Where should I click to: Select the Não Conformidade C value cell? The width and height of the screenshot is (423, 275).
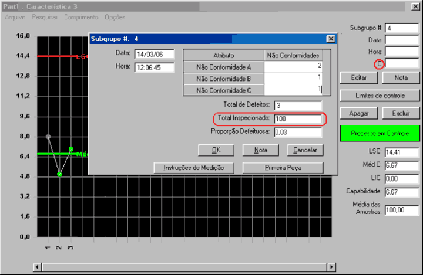[x=293, y=90]
